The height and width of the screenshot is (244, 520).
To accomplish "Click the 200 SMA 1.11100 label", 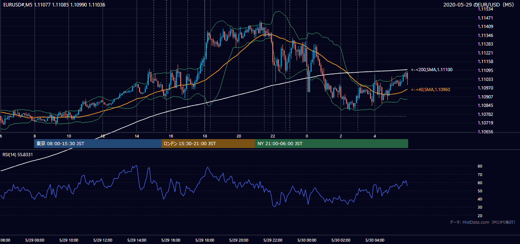I will click(432, 70).
